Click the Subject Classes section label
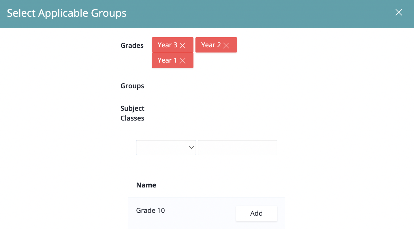Screen dimensions: 414x229 pos(132,113)
